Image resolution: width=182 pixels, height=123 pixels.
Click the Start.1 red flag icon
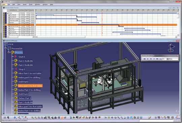tap(16, 57)
